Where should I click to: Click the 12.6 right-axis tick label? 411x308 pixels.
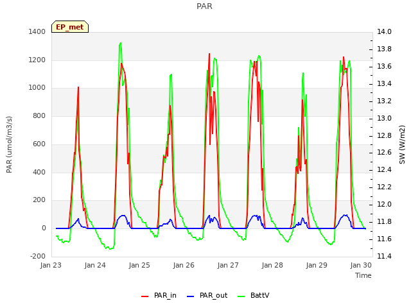384,153
